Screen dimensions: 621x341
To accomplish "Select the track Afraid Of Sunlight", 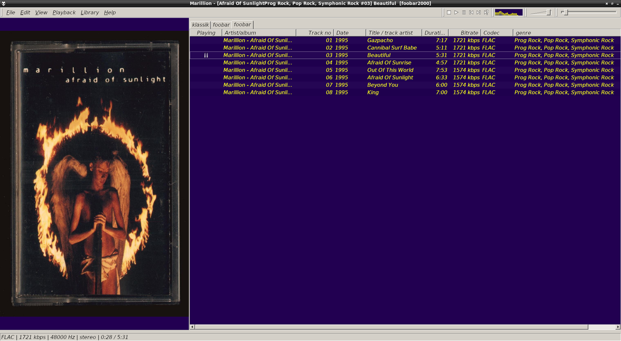I will [405, 77].
